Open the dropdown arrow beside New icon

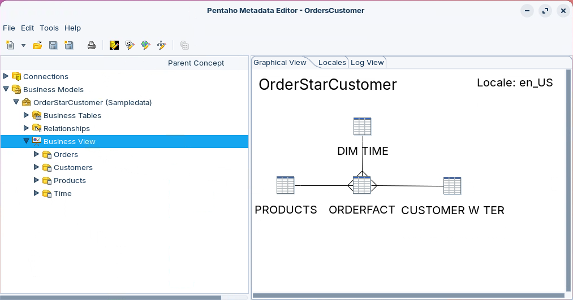[x=23, y=45]
